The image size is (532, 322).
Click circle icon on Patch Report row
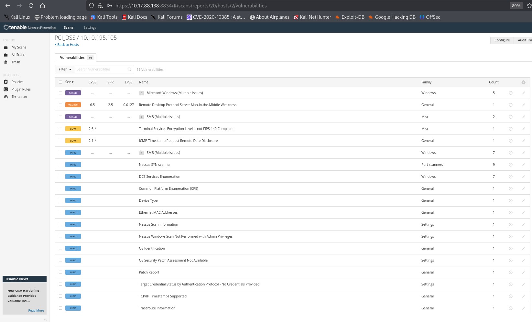pyautogui.click(x=511, y=272)
